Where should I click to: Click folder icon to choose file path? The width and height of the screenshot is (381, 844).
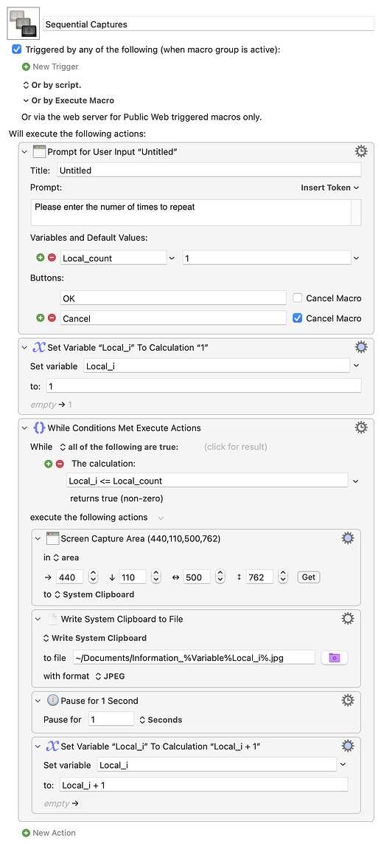pyautogui.click(x=335, y=658)
